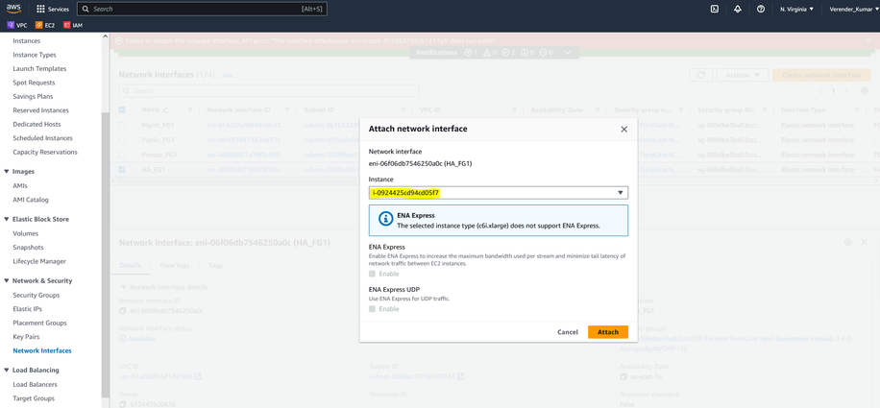Image resolution: width=880 pixels, height=408 pixels.
Task: Collapse the Network & Security section
Action: (x=7, y=280)
